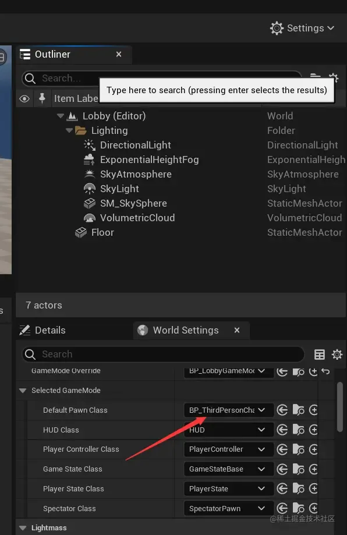Viewport: 347px width, 535px height.
Task: Select the DirectionalLight actor
Action: click(136, 145)
